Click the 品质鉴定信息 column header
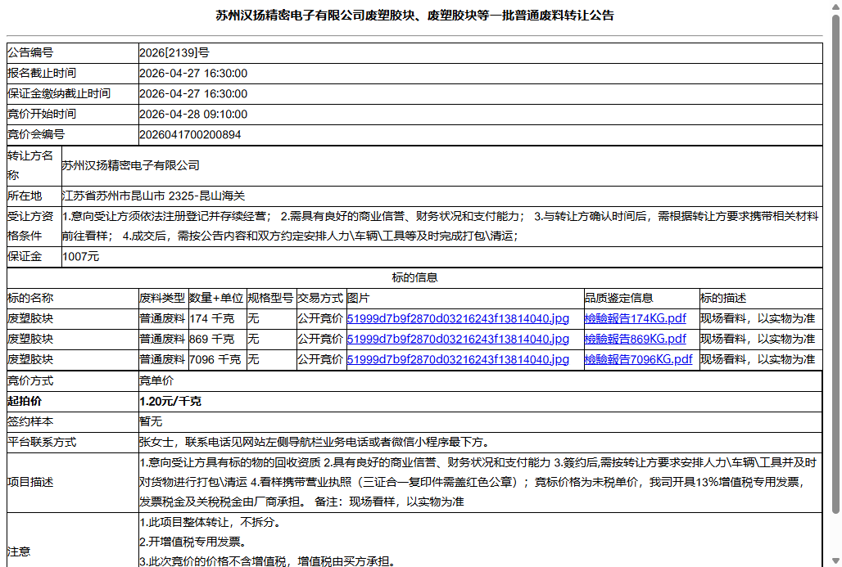 pos(618,299)
